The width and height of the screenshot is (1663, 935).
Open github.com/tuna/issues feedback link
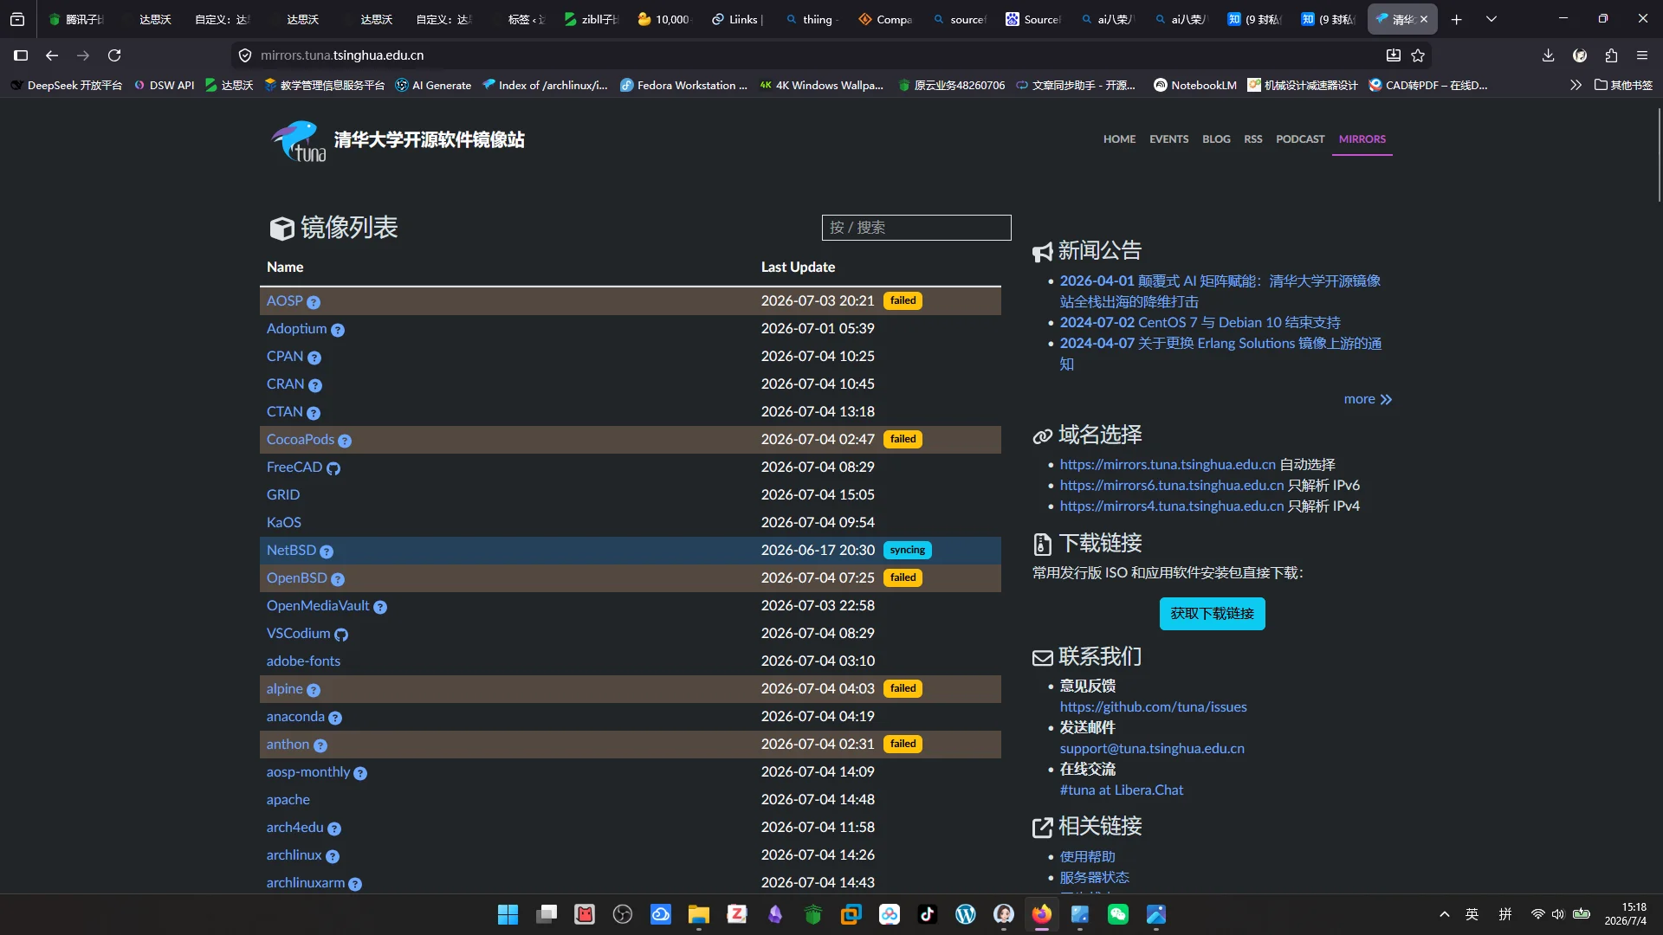[x=1153, y=707]
